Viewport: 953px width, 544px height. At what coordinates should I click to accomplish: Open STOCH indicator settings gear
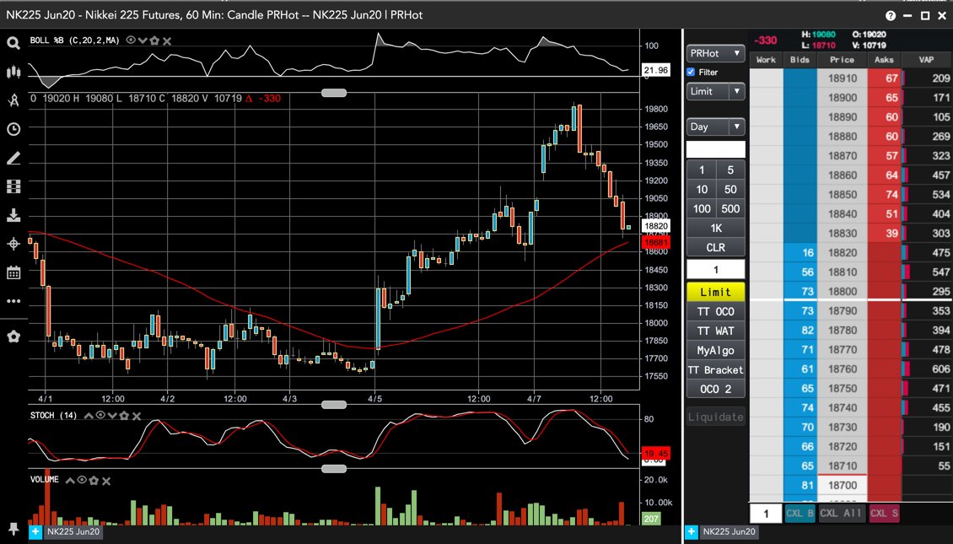(124, 416)
